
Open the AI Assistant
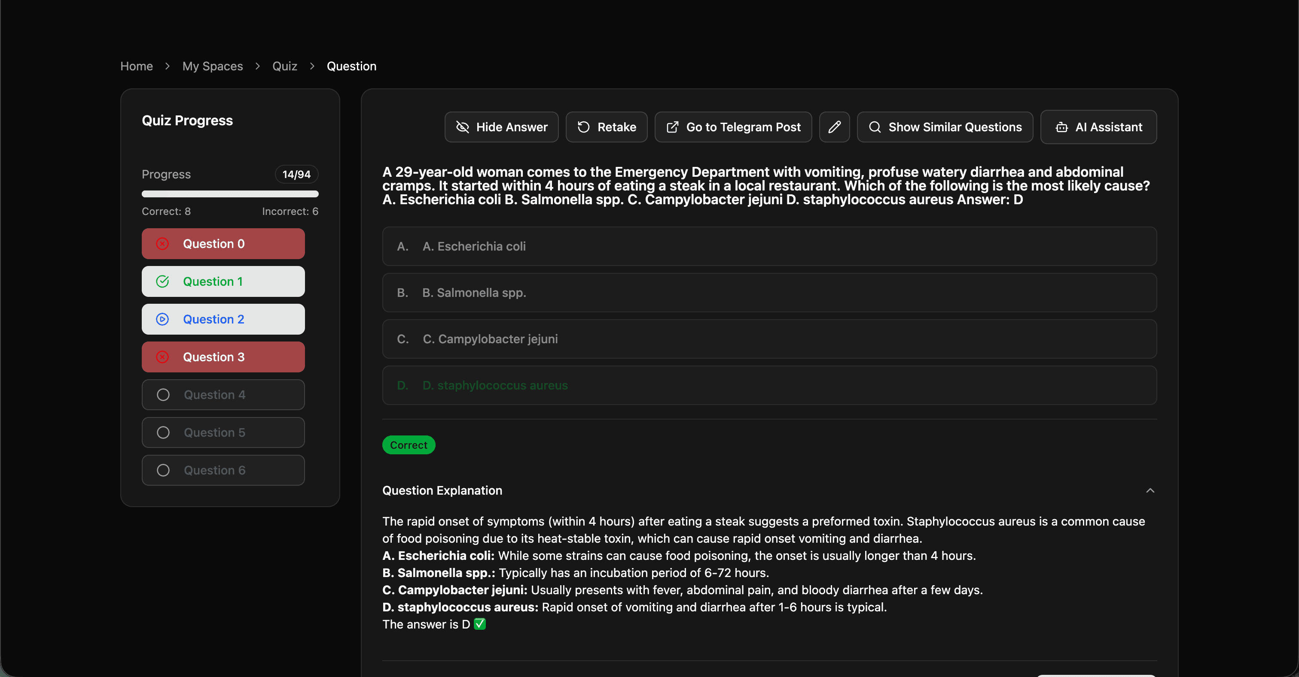coord(1098,127)
